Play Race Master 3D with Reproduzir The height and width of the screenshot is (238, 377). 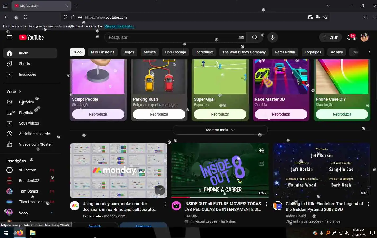[x=281, y=114]
